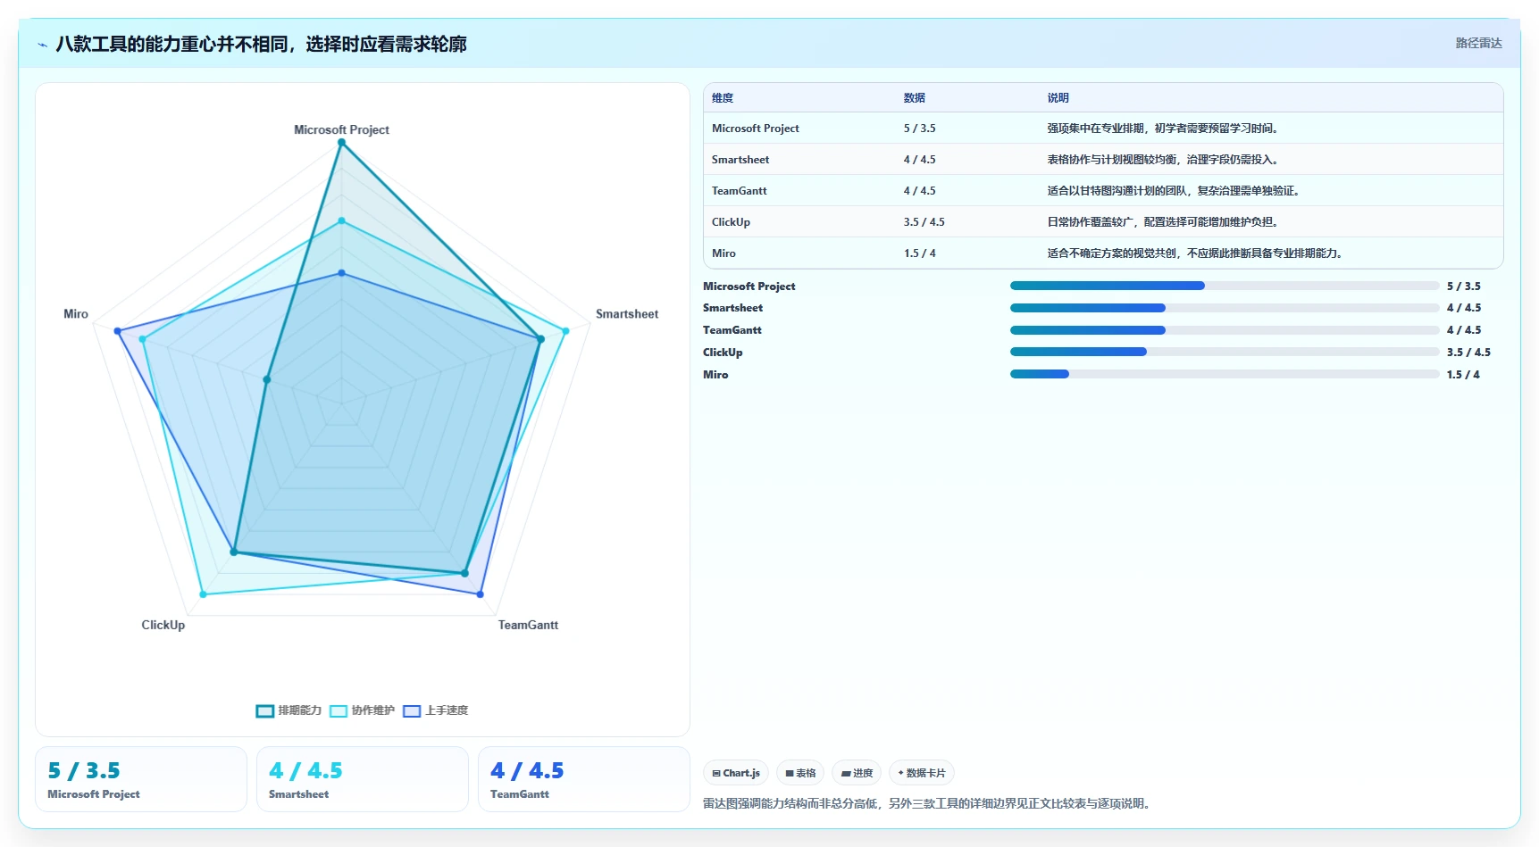Click the 排期能力 point at Microsoft Project vertex
The image size is (1539, 847).
(341, 142)
